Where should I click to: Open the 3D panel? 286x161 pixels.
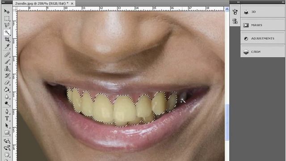(x=263, y=12)
